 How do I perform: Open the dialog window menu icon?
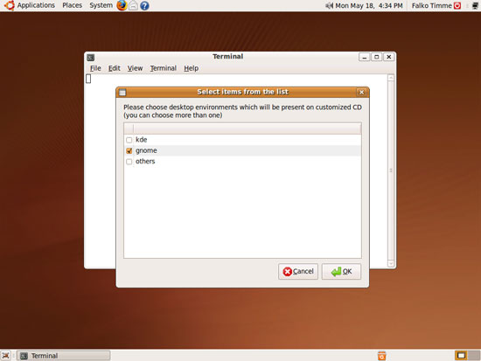[122, 93]
